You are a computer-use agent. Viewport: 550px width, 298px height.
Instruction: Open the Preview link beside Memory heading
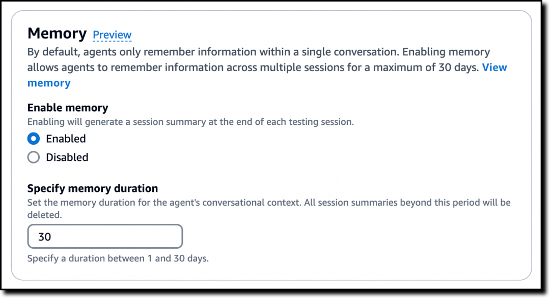112,35
